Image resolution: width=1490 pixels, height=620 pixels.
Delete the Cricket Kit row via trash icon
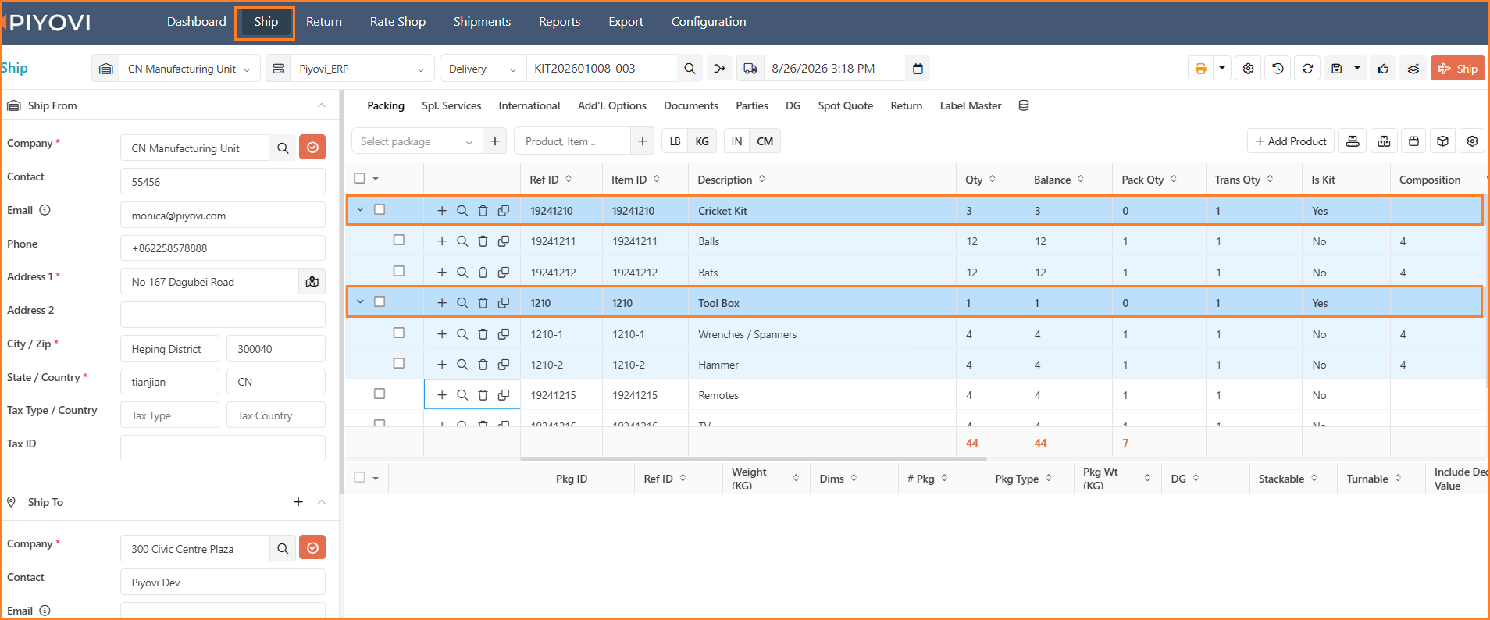coord(483,211)
